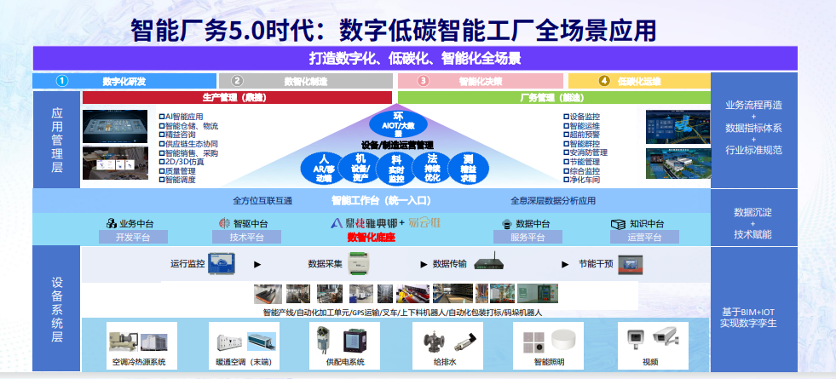Click the 数据传输 router icon
836x379 pixels.
488,264
